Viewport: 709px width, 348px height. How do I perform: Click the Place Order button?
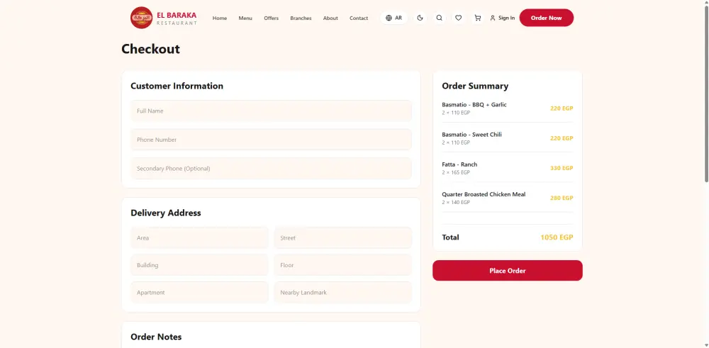(508, 270)
